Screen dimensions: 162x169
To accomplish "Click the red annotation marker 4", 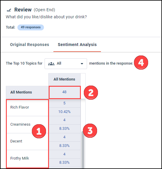I will pyautogui.click(x=141, y=63).
